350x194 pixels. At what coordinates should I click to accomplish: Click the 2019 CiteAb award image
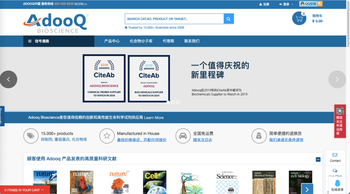pos(149,79)
